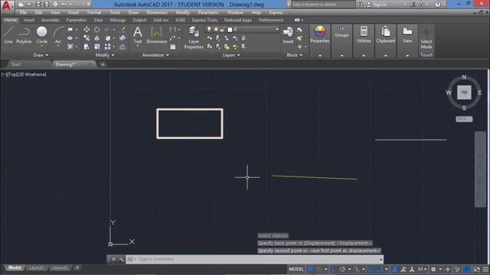Click the Plot (print) icon

pos(55,5)
